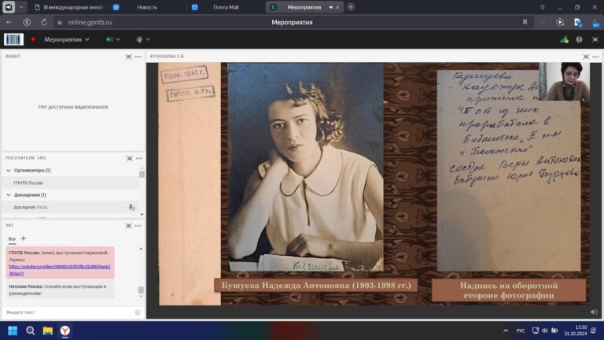Open the help icon in top toolbar
Image resolution: width=604 pixels, height=340 pixels.
[579, 39]
